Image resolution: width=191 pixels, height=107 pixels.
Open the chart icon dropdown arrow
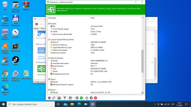[x=73, y=98]
